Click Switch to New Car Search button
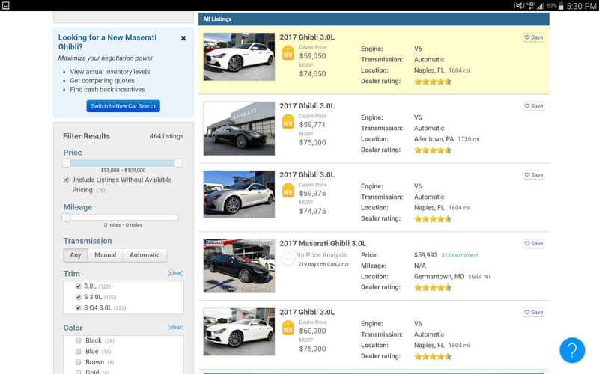Viewport: 599px width, 374px height. coord(123,106)
